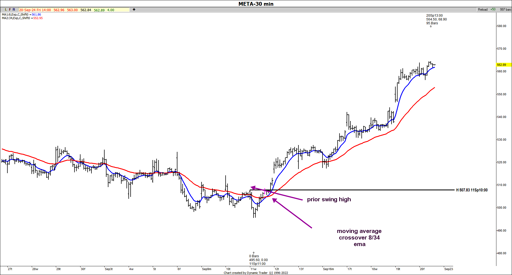Click the Sep3t date axis label
Viewport: 512px width, 275px height.
pyautogui.click(x=109, y=269)
